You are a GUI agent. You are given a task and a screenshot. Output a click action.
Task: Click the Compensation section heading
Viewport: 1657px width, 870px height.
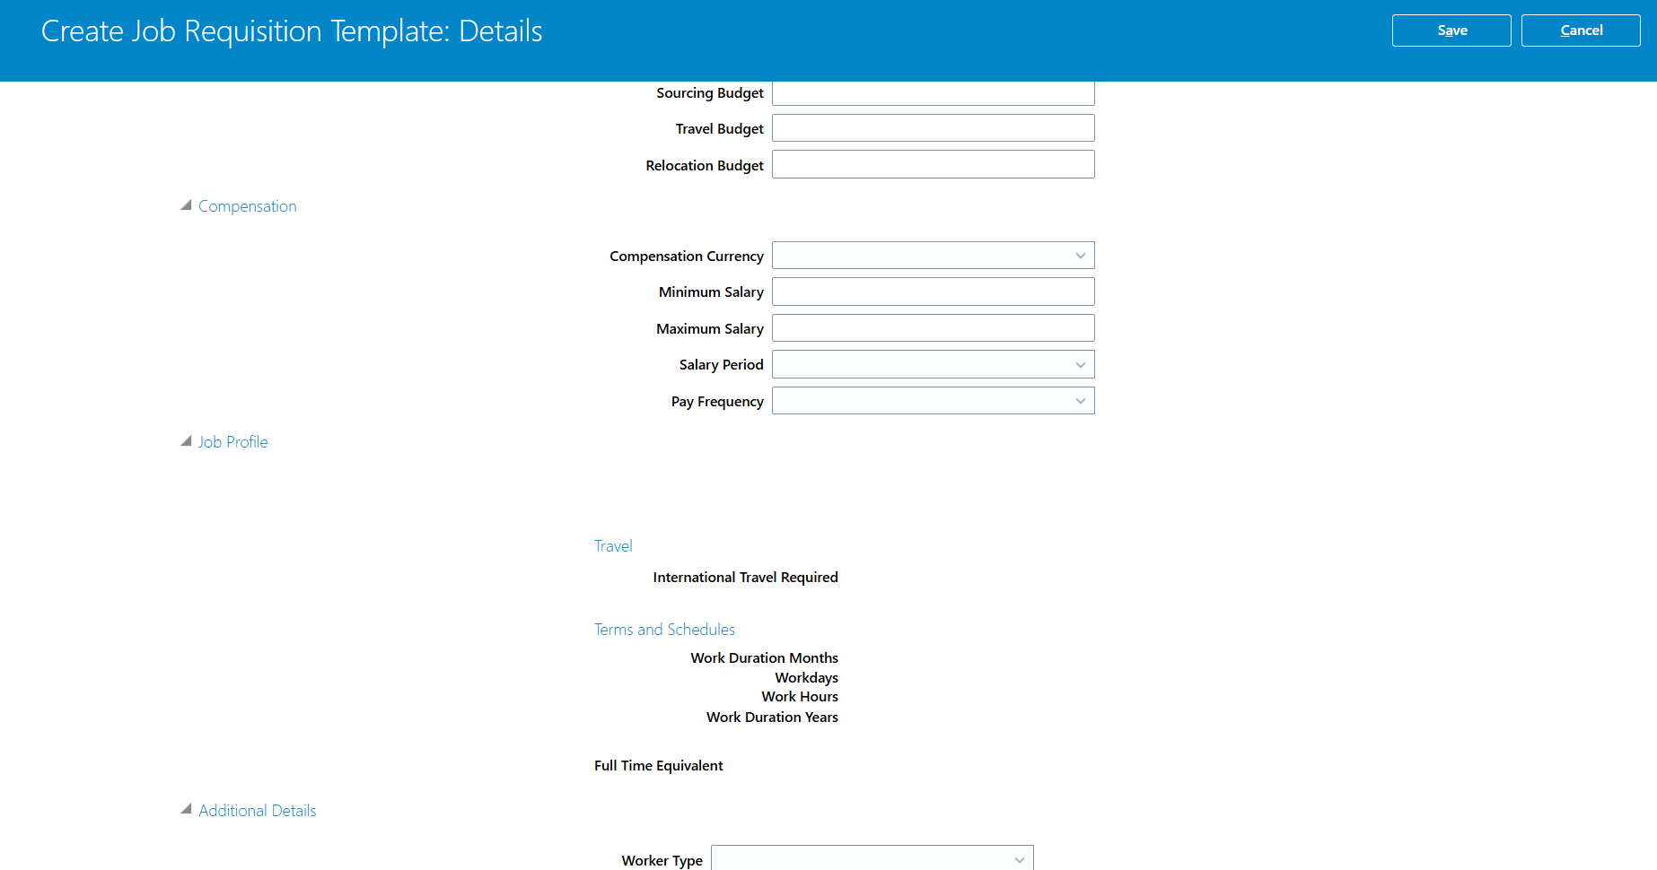coord(247,206)
